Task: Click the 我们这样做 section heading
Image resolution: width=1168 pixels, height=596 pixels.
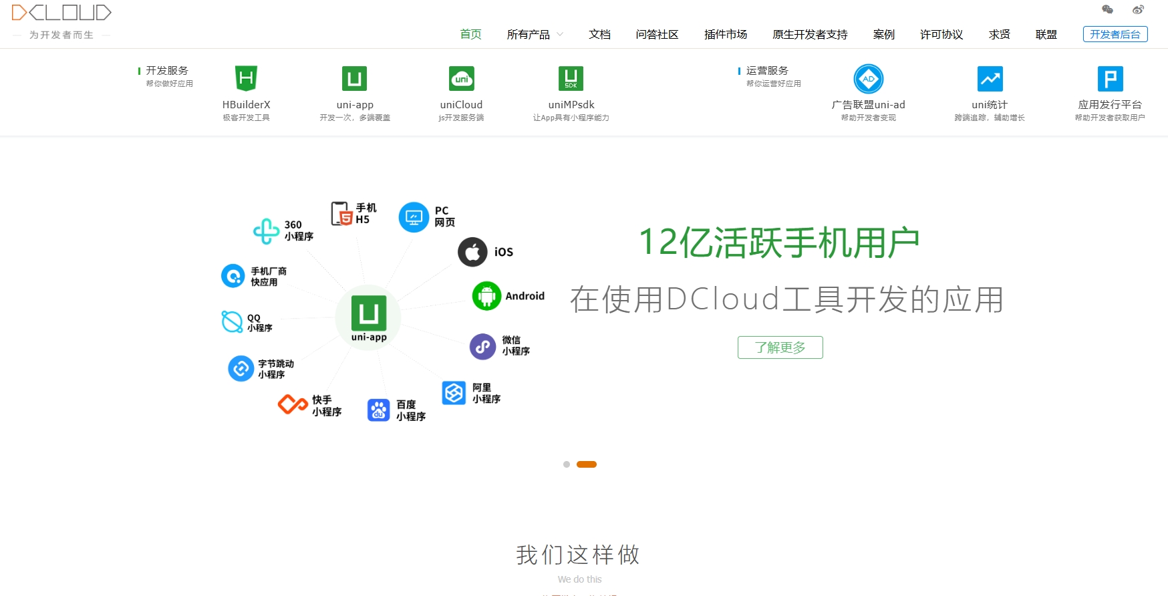Action: pos(579,555)
